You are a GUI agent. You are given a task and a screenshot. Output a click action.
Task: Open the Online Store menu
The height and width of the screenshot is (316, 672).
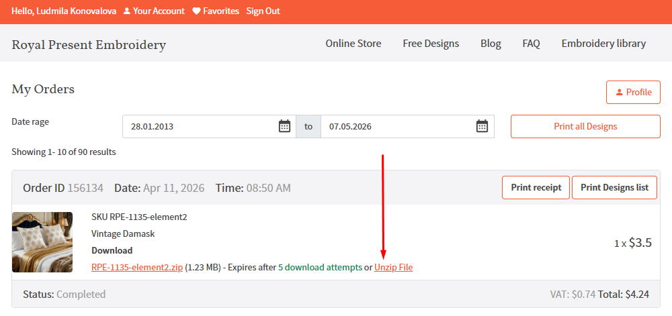coord(353,43)
